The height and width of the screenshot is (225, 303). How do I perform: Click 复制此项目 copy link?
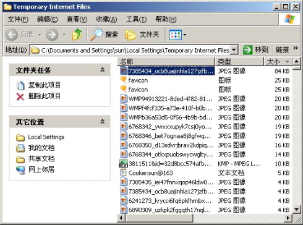pos(45,85)
